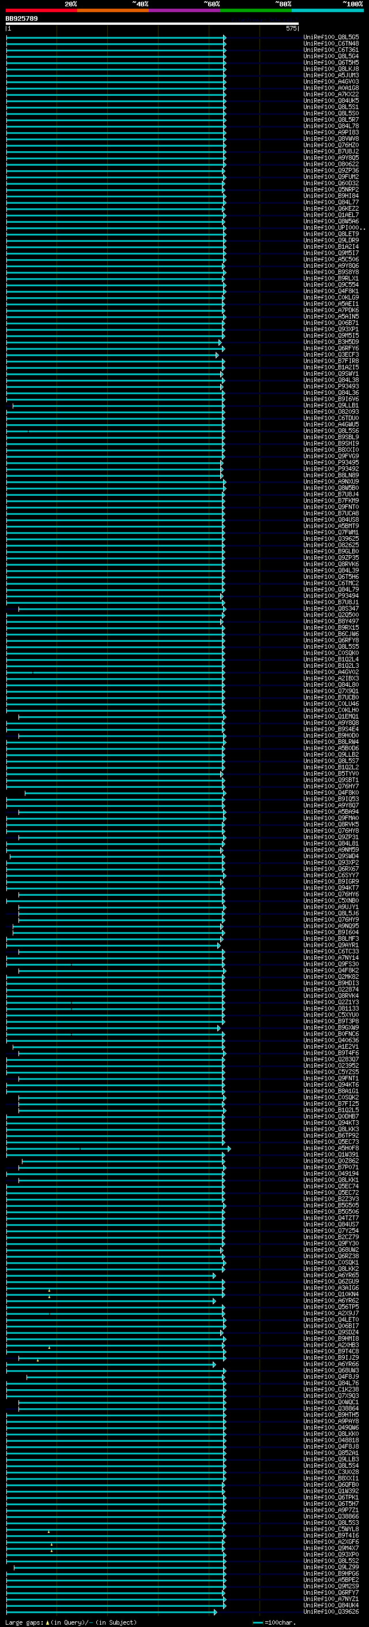Select hit UniRef100_Q2MK82
The image size is (369, 1627).
click(x=331, y=977)
